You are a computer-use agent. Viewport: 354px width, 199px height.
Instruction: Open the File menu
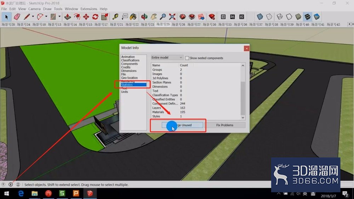coord(4,9)
